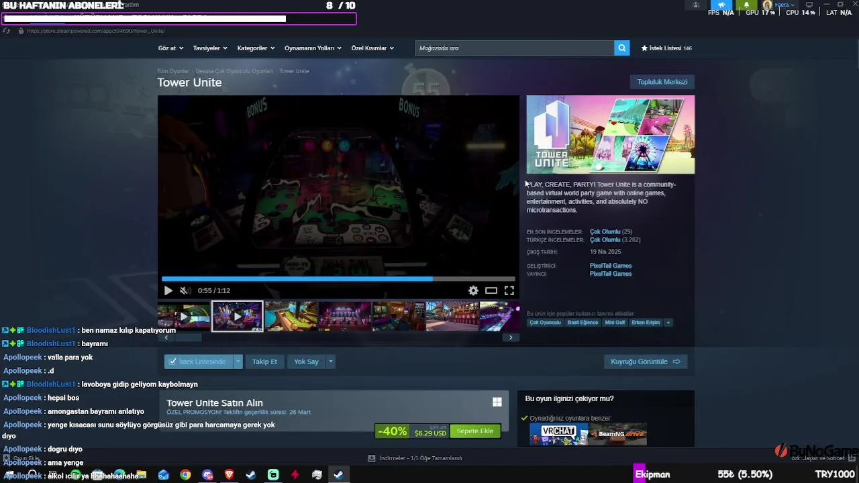Viewport: 859px width, 483px height.
Task: Open video settings gear icon
Action: click(x=473, y=290)
